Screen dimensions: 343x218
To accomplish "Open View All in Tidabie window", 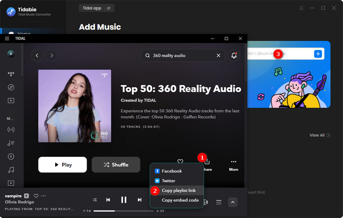I will click(320, 136).
